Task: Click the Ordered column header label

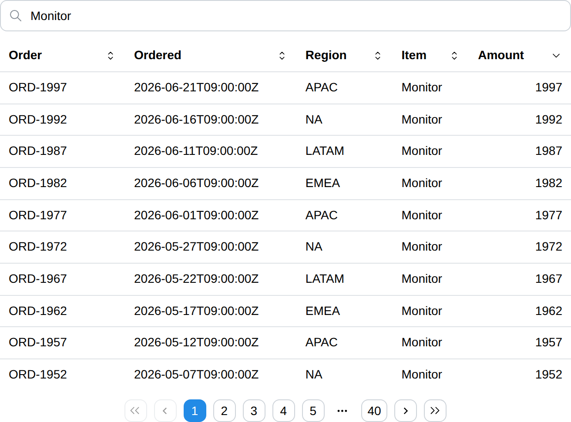Action: coord(158,55)
